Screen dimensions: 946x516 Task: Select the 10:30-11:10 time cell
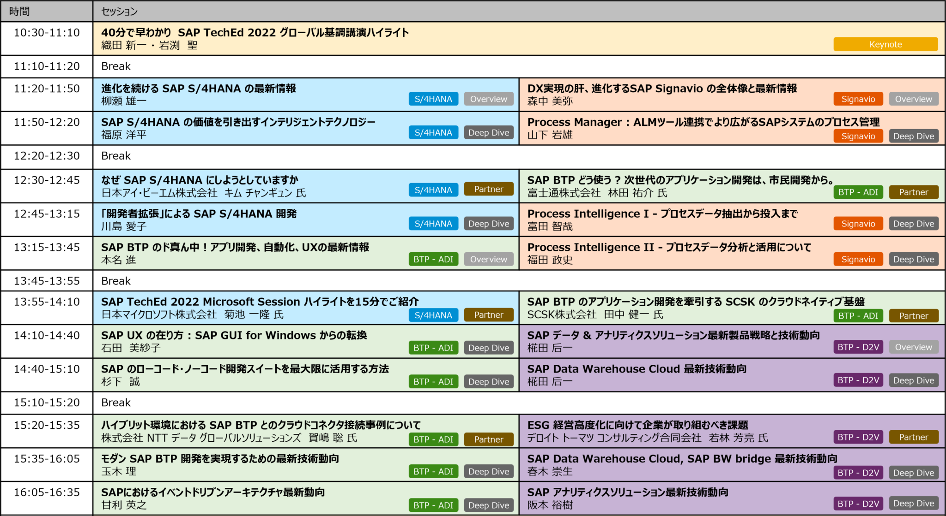pos(47,39)
